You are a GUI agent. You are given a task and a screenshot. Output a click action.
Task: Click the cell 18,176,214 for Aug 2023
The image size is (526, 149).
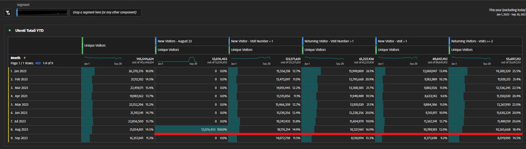pos(265,130)
